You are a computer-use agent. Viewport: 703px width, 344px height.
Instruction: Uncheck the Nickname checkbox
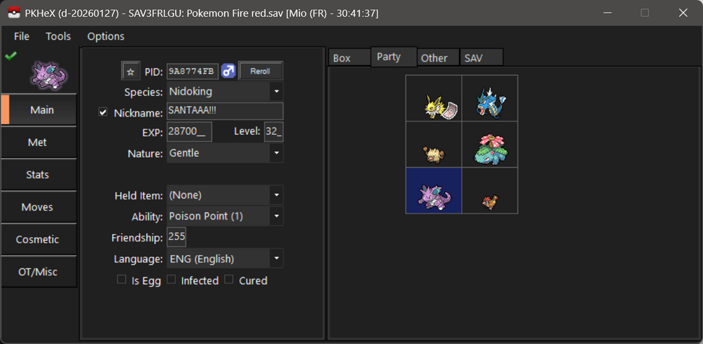(103, 112)
